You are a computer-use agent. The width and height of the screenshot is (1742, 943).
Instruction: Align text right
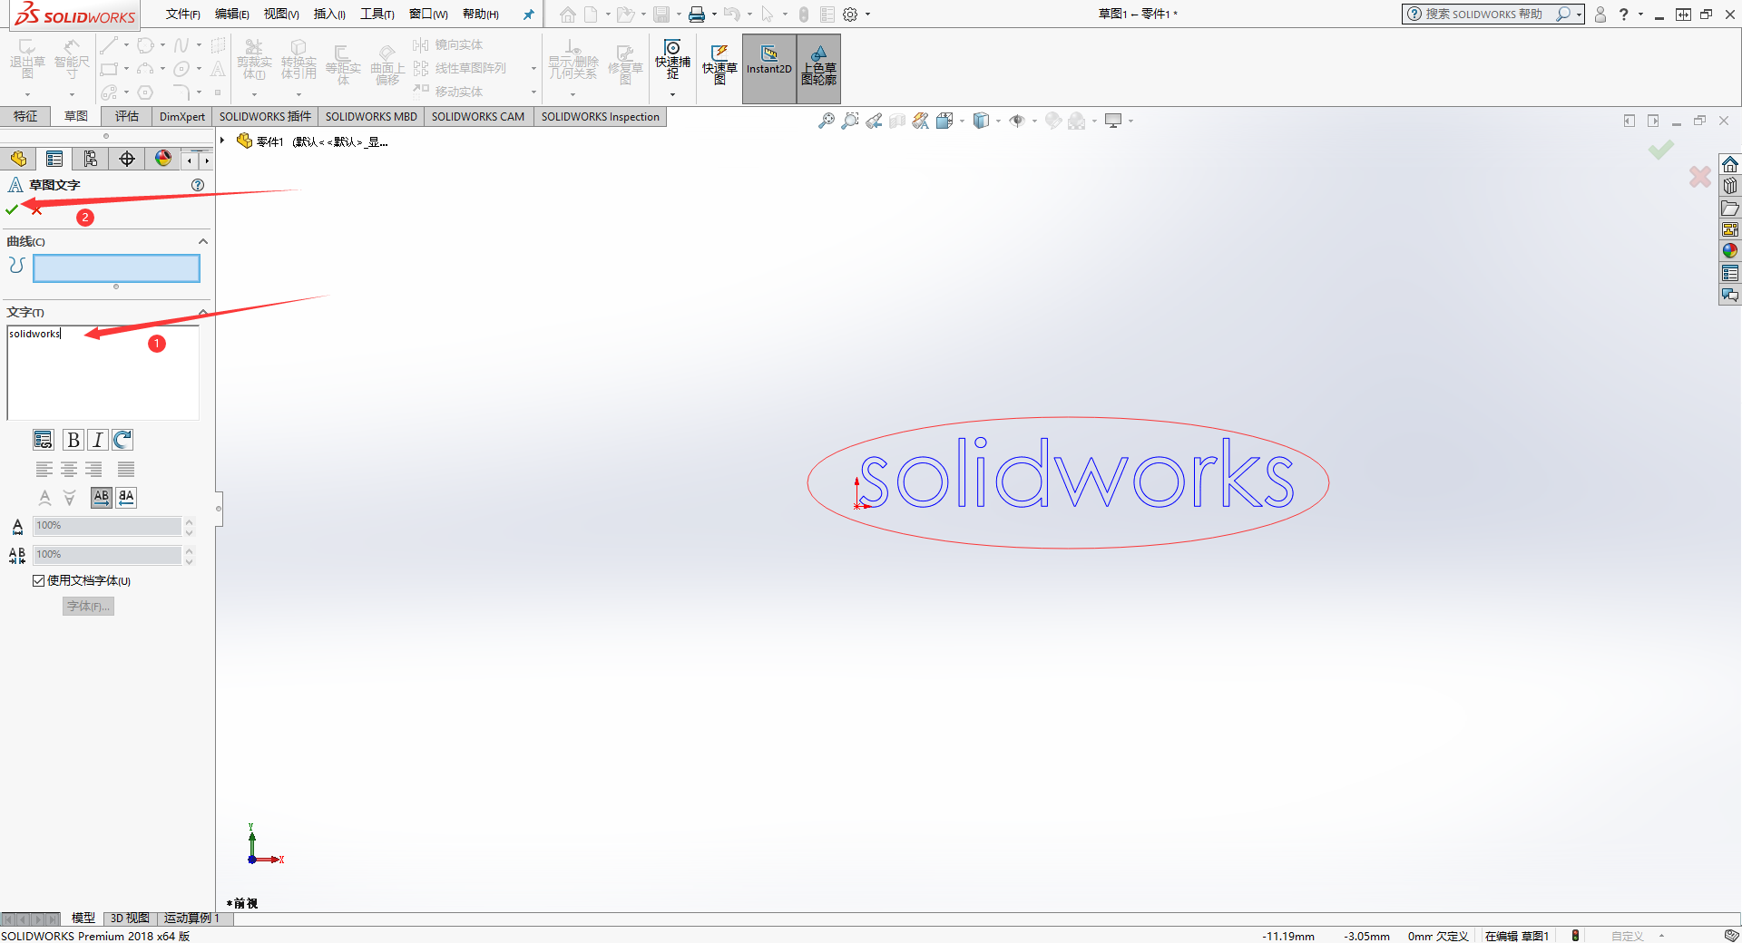tap(93, 469)
